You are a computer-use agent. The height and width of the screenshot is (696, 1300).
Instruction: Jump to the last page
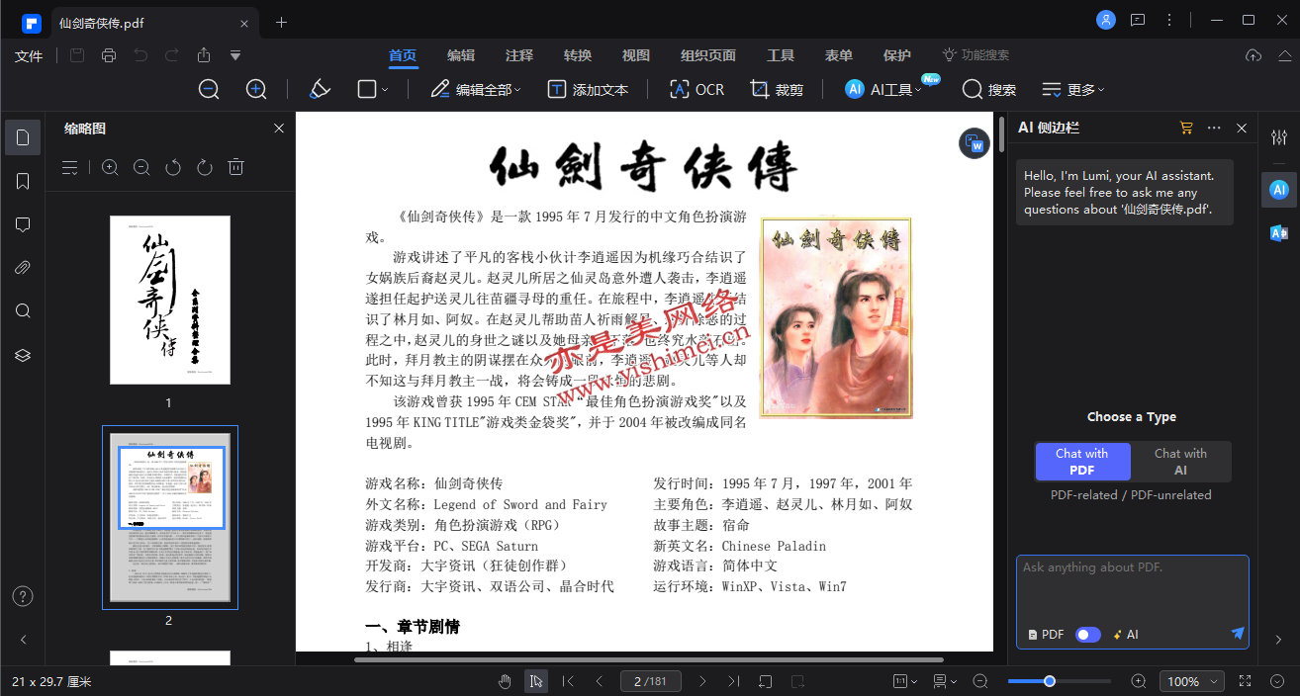[x=734, y=681]
